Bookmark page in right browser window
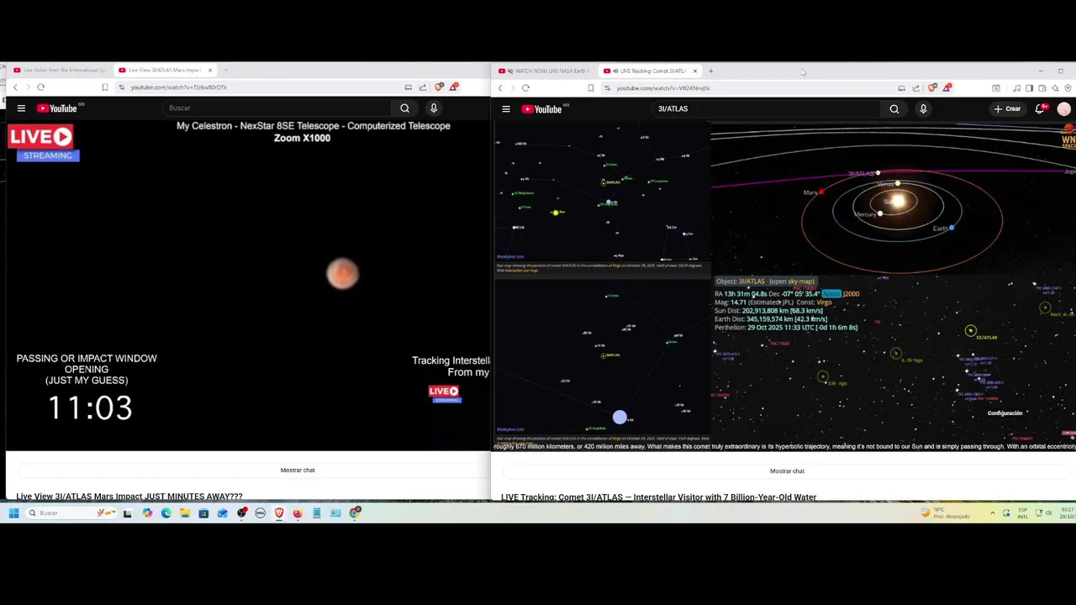The image size is (1076, 605). (x=590, y=87)
